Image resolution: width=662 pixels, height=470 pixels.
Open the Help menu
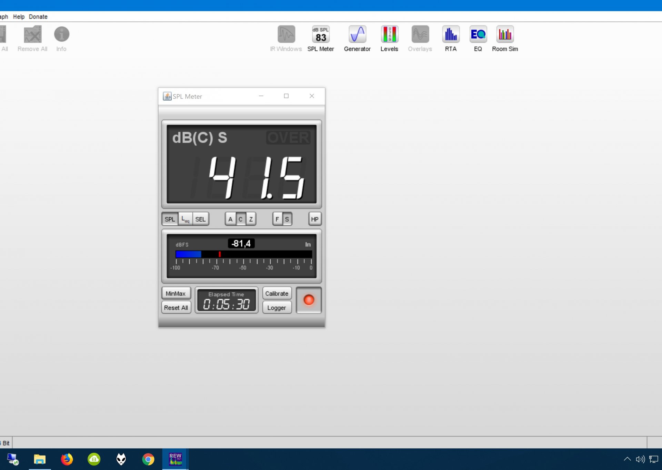[x=19, y=17]
